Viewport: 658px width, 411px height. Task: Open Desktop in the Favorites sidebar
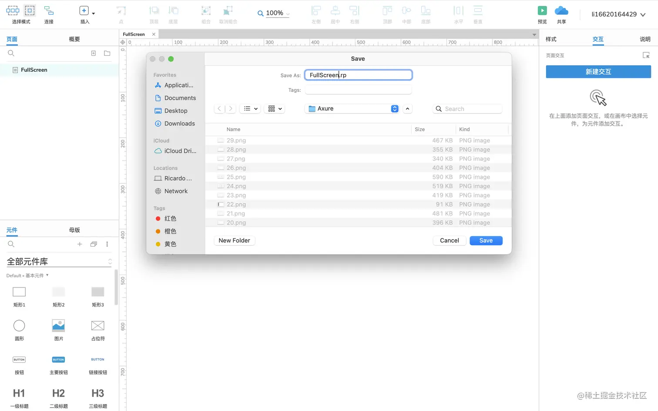(x=171, y=111)
